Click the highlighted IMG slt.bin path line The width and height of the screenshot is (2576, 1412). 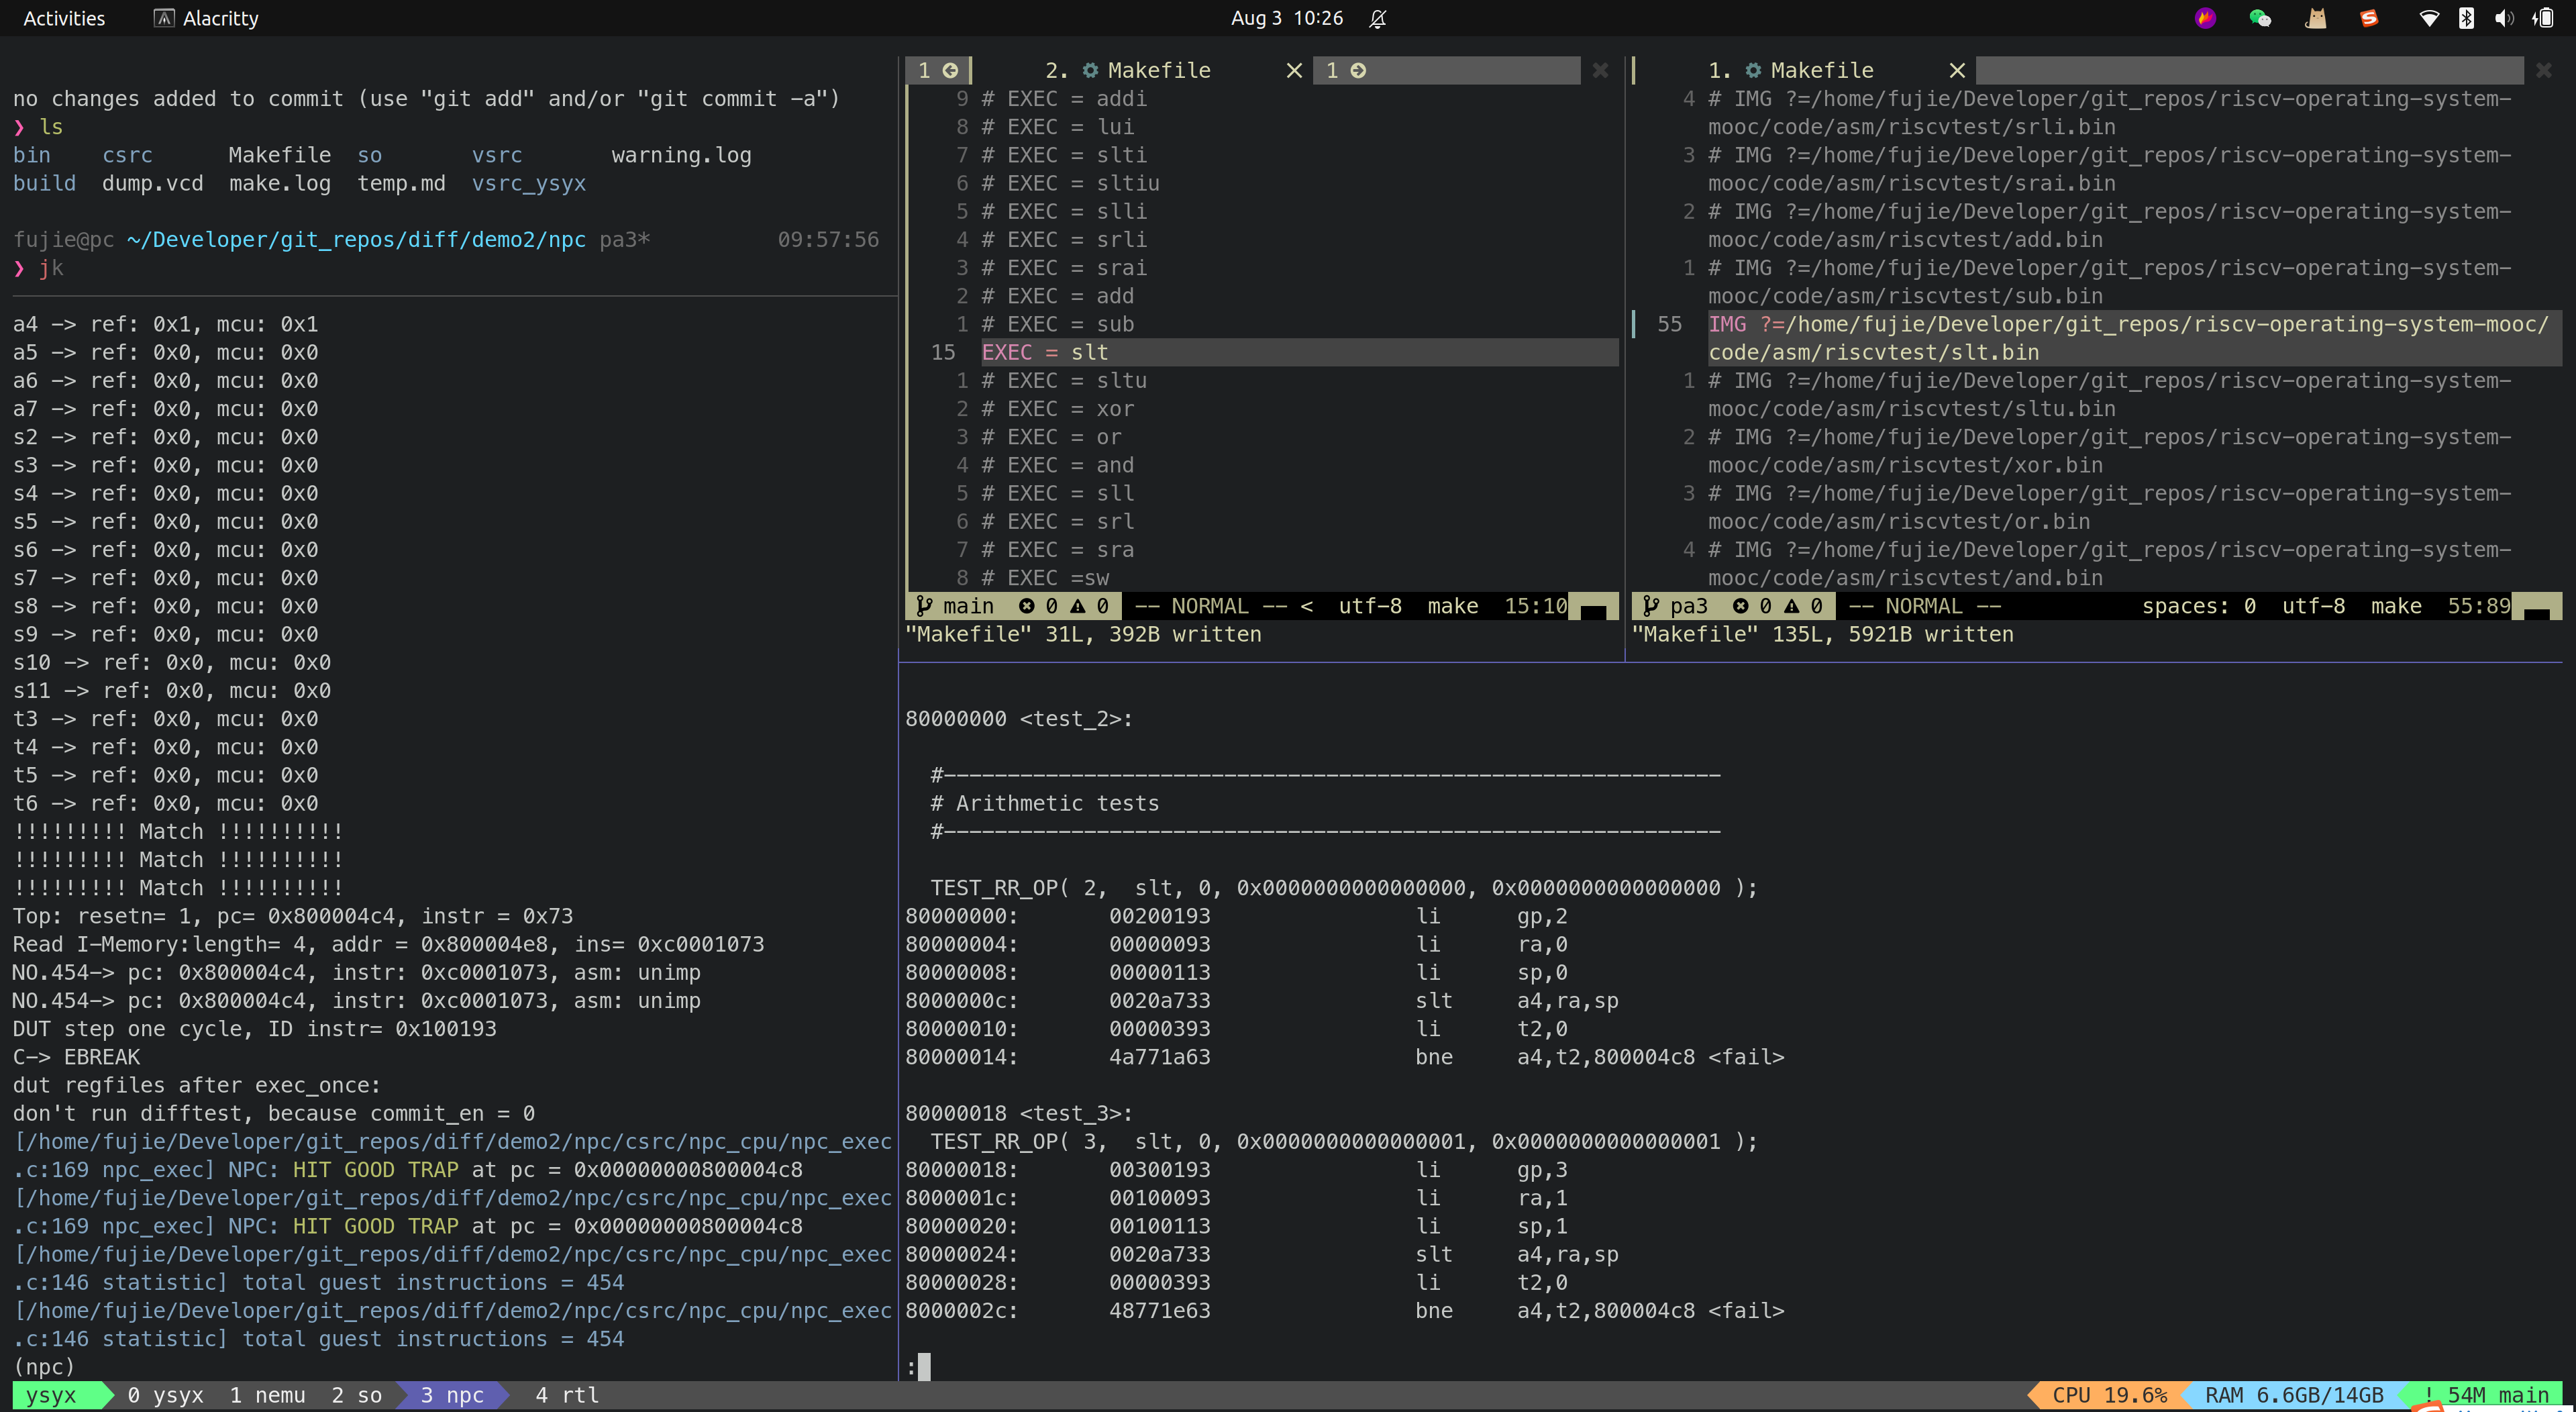pos(2134,338)
